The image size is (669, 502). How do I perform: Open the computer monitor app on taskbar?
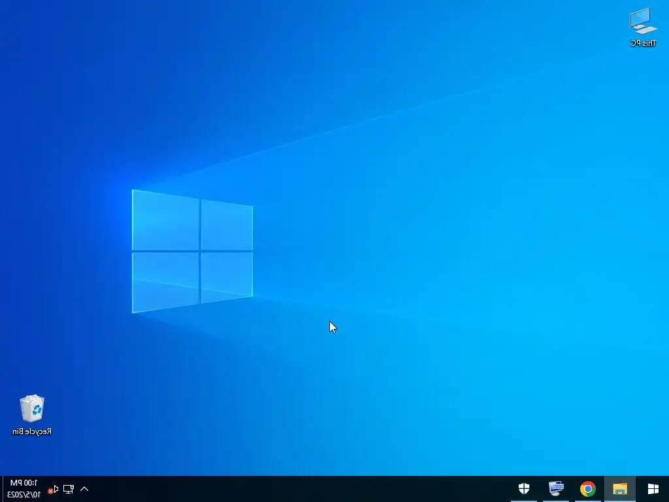click(x=556, y=489)
